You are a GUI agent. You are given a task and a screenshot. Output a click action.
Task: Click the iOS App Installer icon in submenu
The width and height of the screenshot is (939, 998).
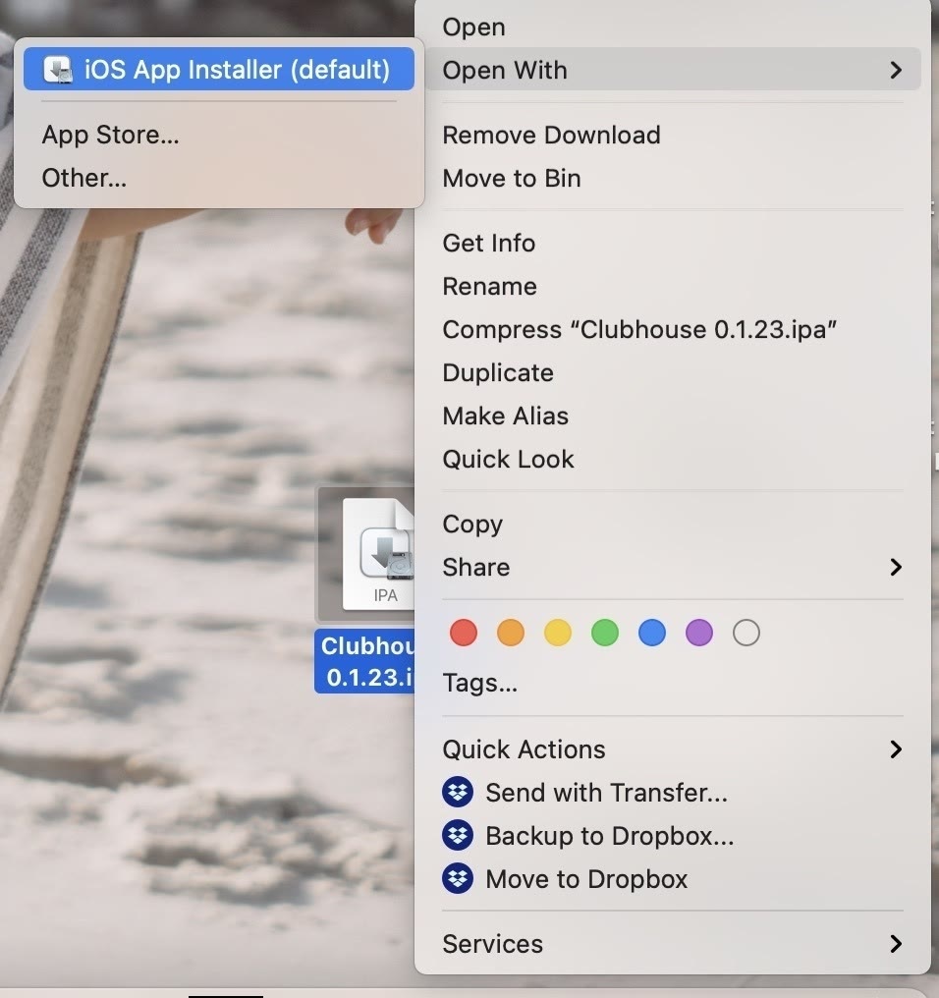59,70
